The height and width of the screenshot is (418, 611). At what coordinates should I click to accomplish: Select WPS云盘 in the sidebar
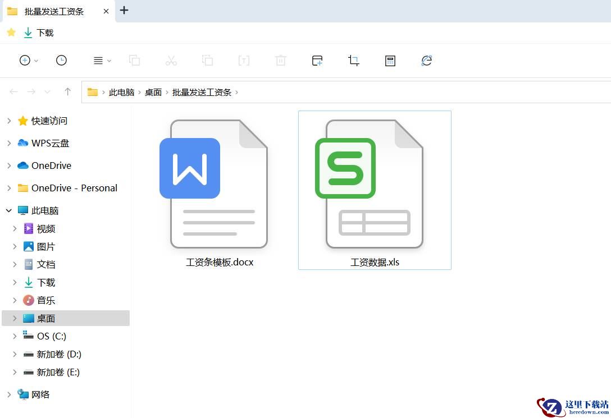click(51, 143)
